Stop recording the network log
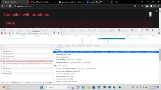Screen dimensions: 161x90 click(x=2, y=33)
